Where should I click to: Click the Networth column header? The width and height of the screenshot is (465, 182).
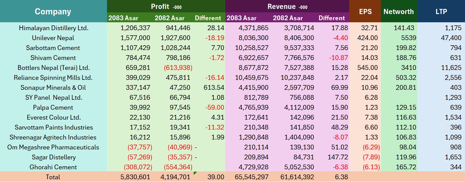point(399,11)
